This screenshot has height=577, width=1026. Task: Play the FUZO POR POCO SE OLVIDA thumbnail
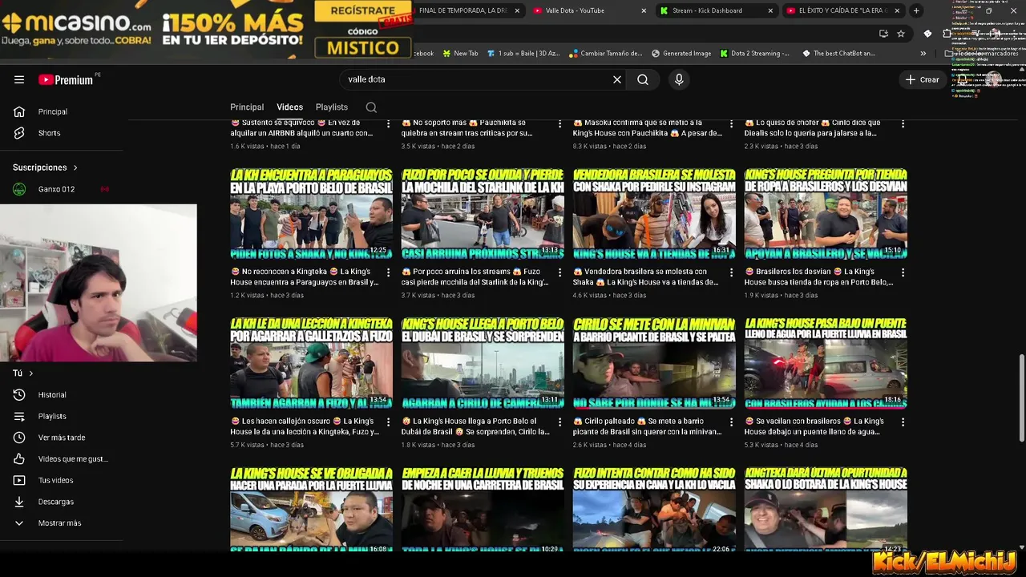[x=483, y=214]
